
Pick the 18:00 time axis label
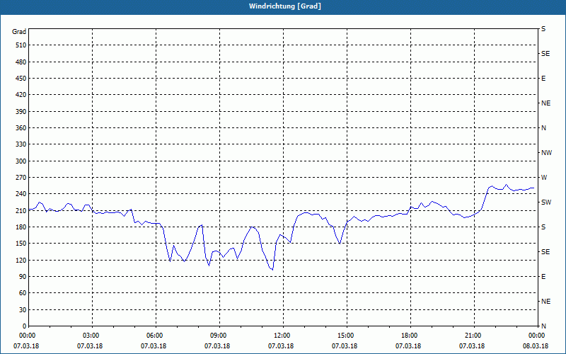pos(409,336)
